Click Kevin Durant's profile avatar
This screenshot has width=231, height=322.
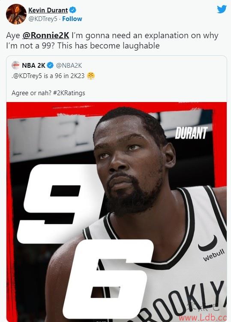(16, 14)
